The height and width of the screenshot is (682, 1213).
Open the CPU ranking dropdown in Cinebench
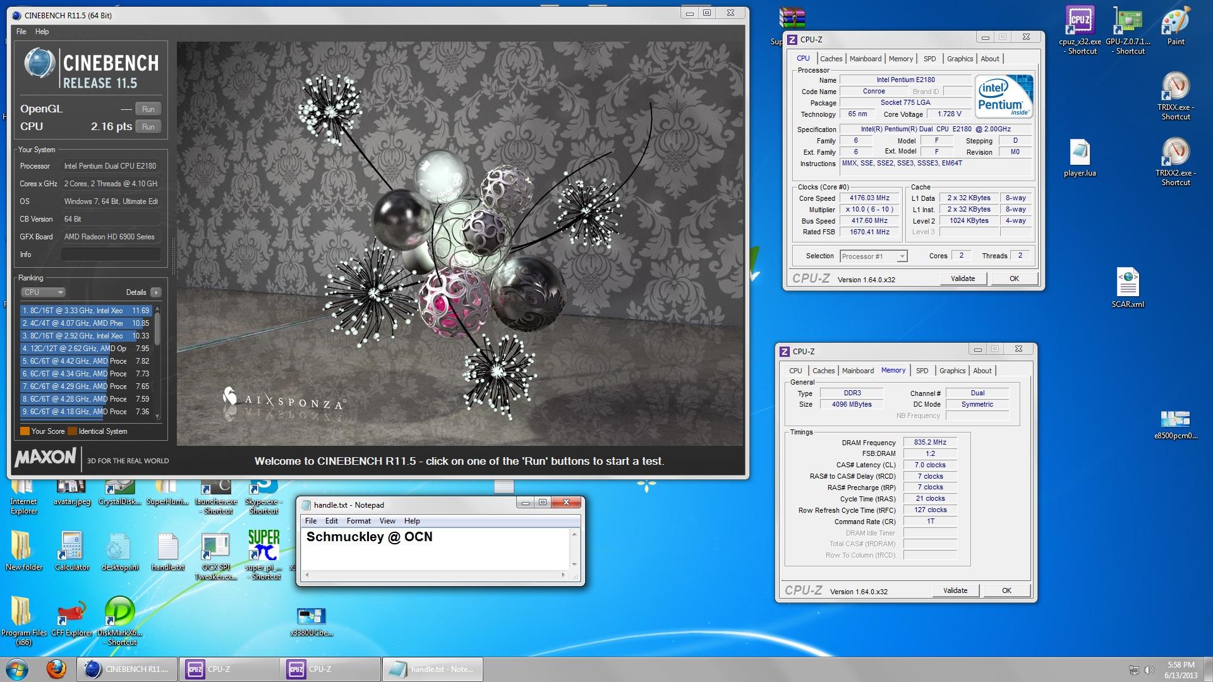click(x=43, y=292)
